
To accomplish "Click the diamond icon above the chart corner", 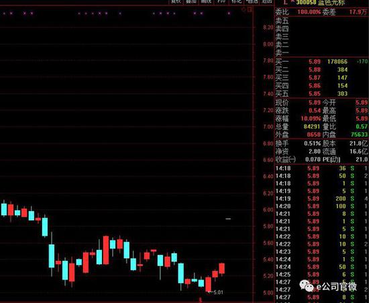I will point(244,9).
